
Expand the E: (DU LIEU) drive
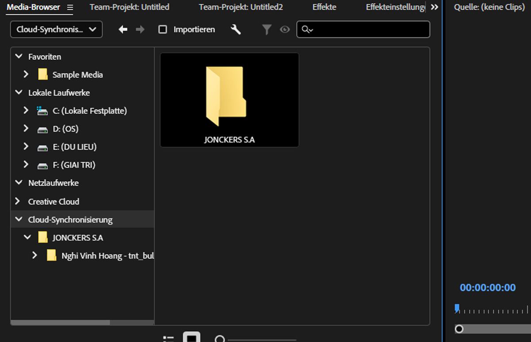26,147
